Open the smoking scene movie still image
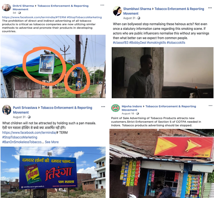 [162, 73]
